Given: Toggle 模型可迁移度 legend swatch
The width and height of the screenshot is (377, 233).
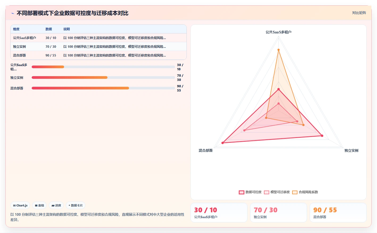Looking at the screenshot, I should coord(267,192).
